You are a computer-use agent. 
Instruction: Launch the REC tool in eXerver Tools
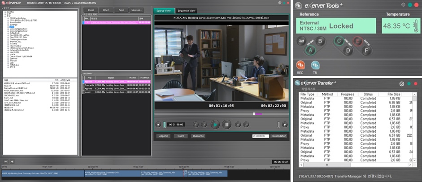[300, 65]
